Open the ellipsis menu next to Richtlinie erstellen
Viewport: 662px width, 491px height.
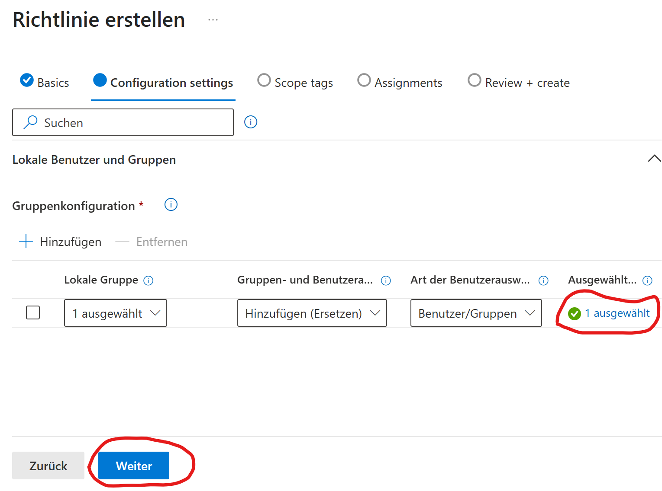(x=213, y=20)
